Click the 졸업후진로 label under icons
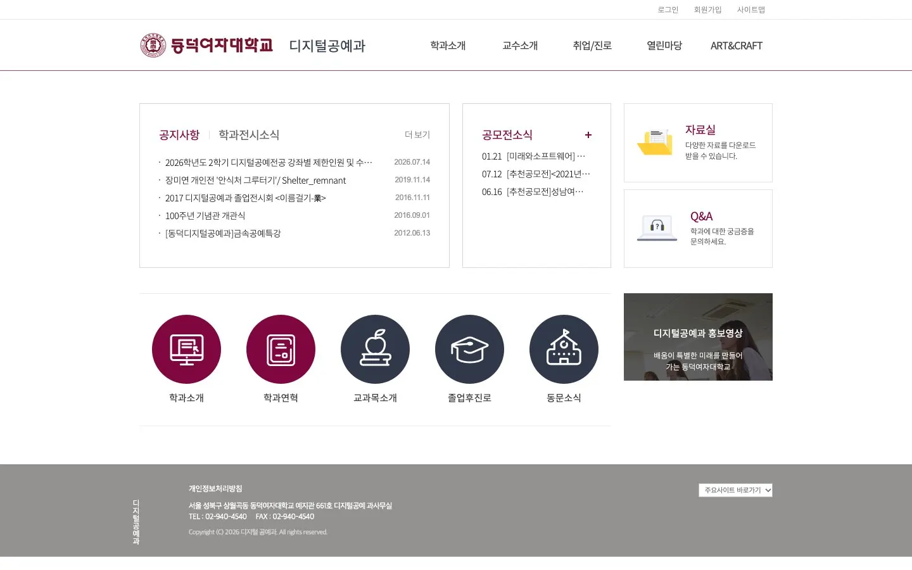Image resolution: width=912 pixels, height=570 pixels. click(469, 398)
